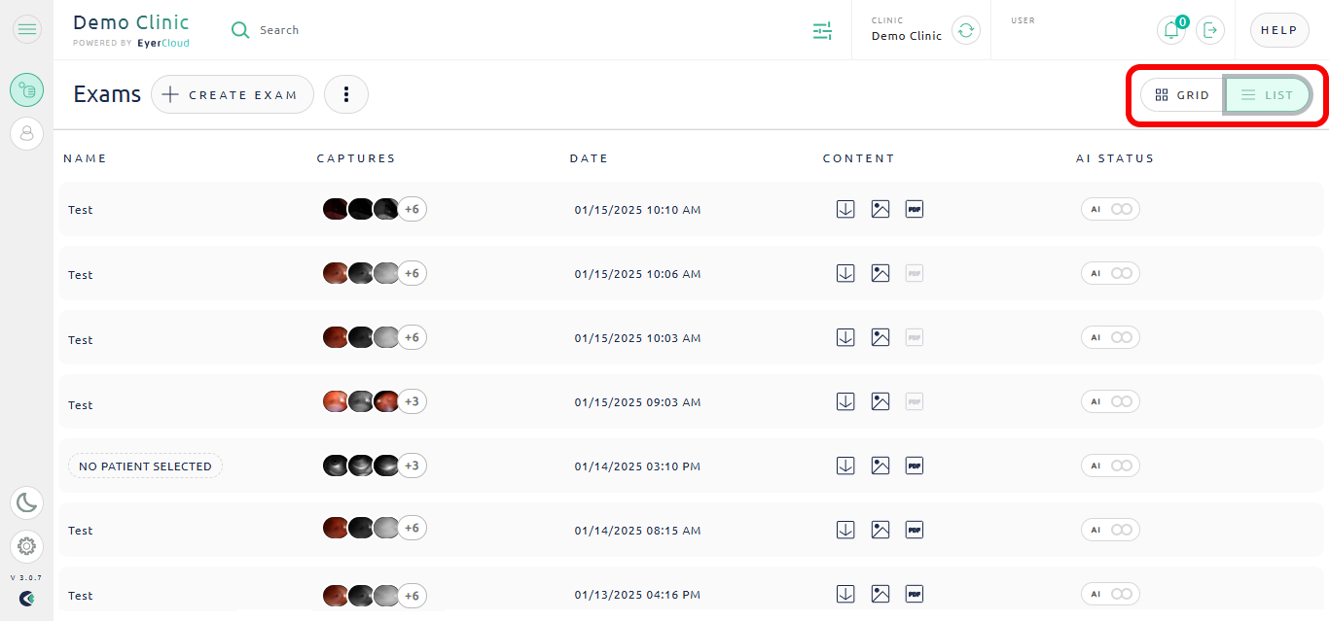1329x621 pixels.
Task: Toggle dark mode moon icon
Action: tap(27, 502)
